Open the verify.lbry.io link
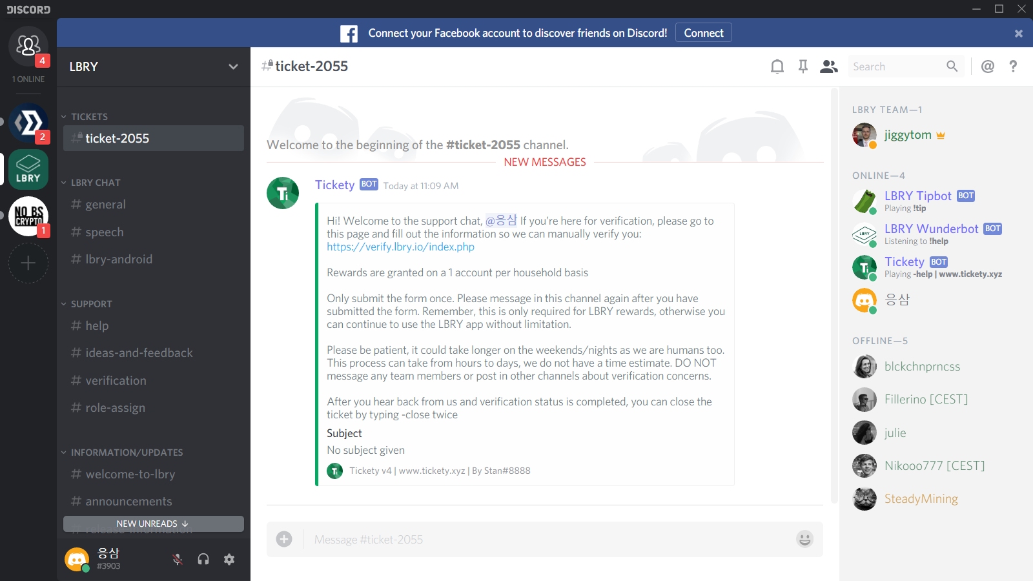Image resolution: width=1033 pixels, height=581 pixels. click(x=400, y=247)
